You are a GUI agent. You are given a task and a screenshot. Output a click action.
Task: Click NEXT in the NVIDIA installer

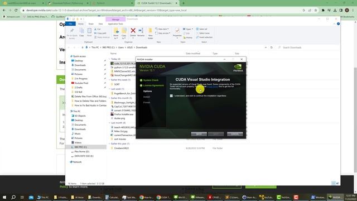[216, 134]
